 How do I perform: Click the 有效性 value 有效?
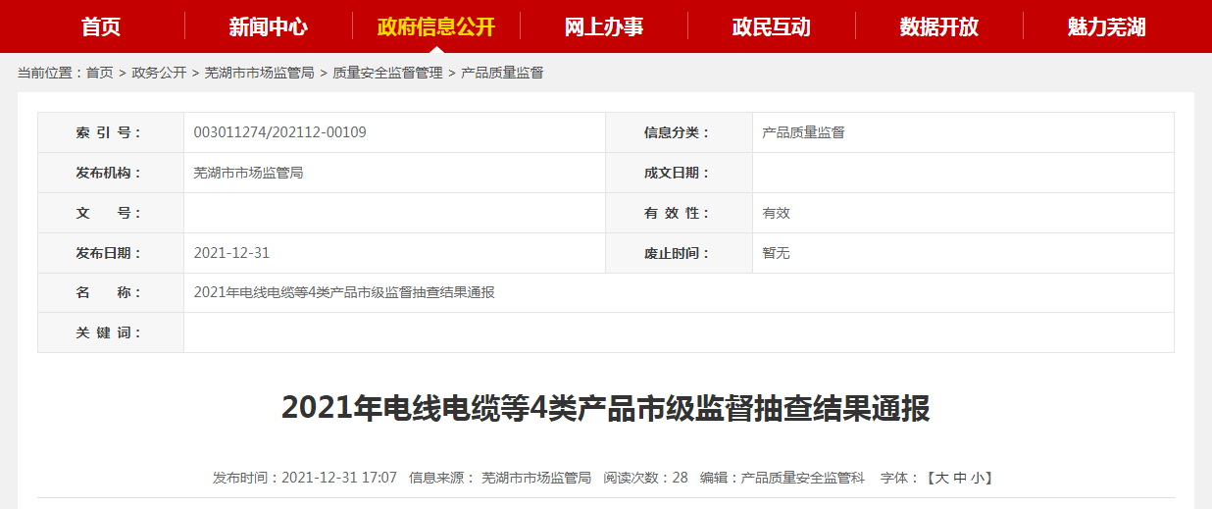pos(776,213)
